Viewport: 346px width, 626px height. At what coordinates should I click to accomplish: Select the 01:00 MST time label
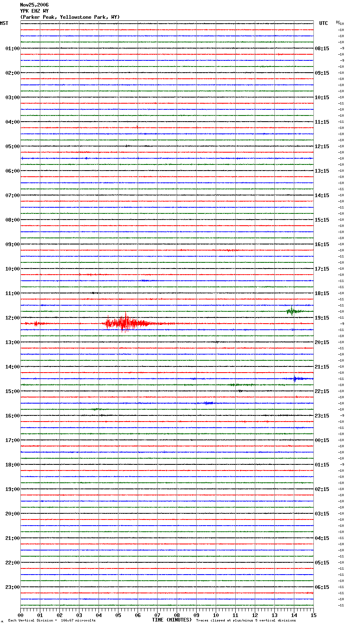click(x=12, y=49)
